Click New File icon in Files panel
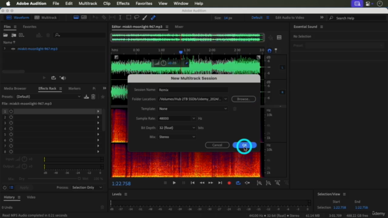 (22, 35)
